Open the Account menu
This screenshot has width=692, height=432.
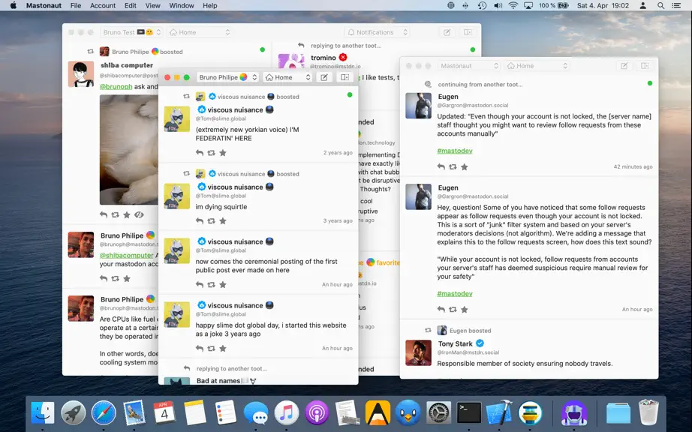coord(102,6)
